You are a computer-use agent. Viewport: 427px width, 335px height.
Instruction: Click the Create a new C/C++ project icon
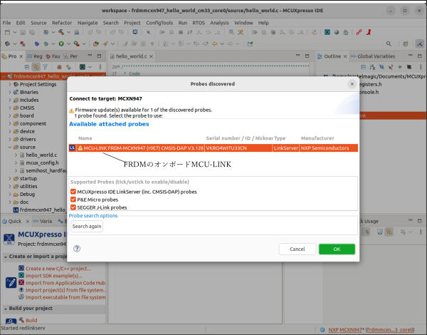(21, 269)
